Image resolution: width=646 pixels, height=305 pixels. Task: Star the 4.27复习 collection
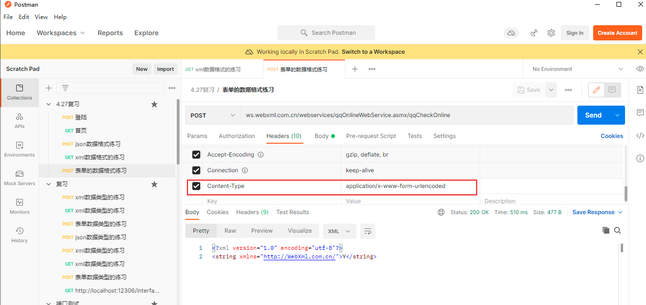point(154,104)
